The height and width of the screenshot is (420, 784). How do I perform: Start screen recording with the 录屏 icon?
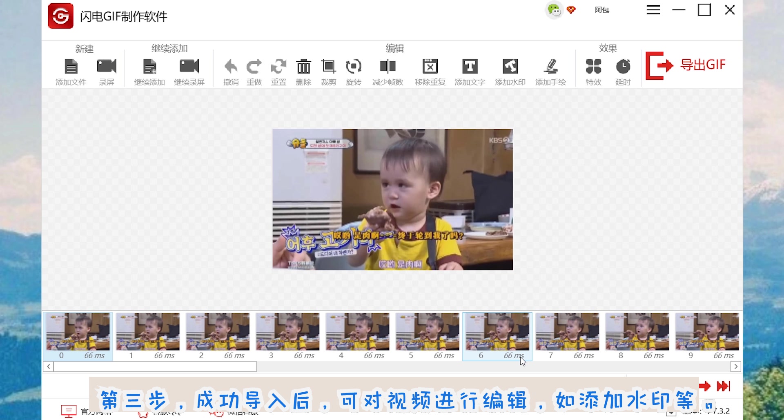click(107, 67)
